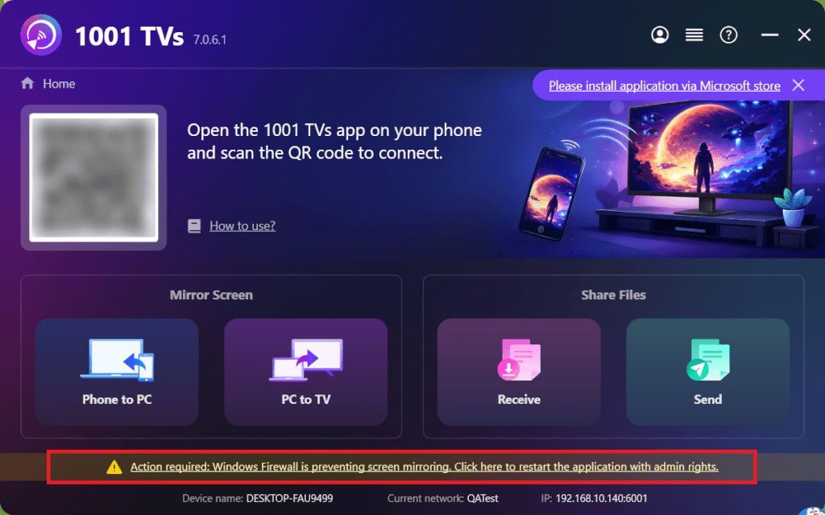825x515 pixels.
Task: Click the blurred QR code image
Action: coord(93,178)
